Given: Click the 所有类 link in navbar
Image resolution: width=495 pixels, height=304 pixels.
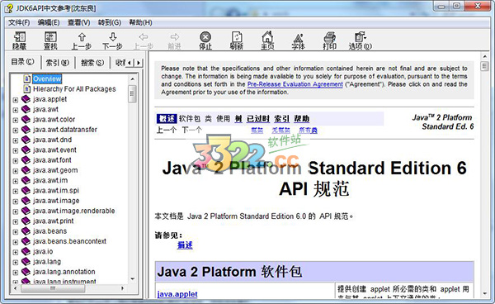Looking at the screenshot, I should pos(308,131).
